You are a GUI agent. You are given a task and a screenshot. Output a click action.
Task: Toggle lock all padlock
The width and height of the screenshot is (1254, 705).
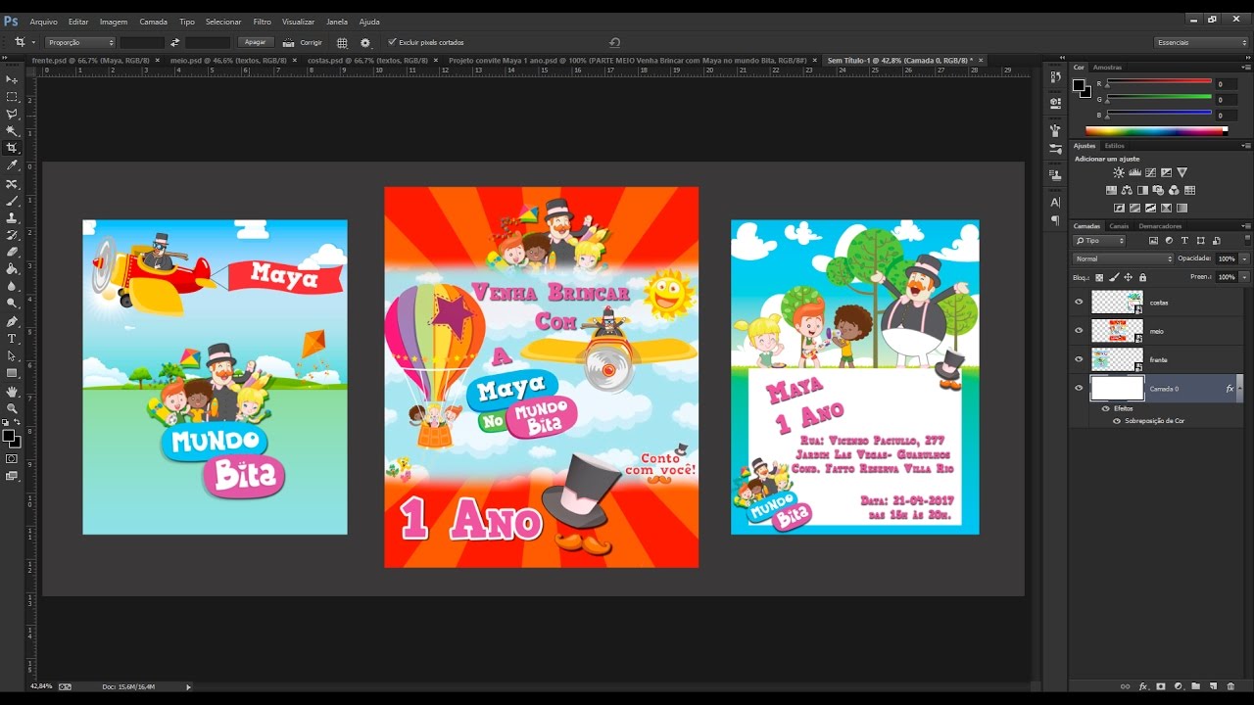pyautogui.click(x=1142, y=278)
